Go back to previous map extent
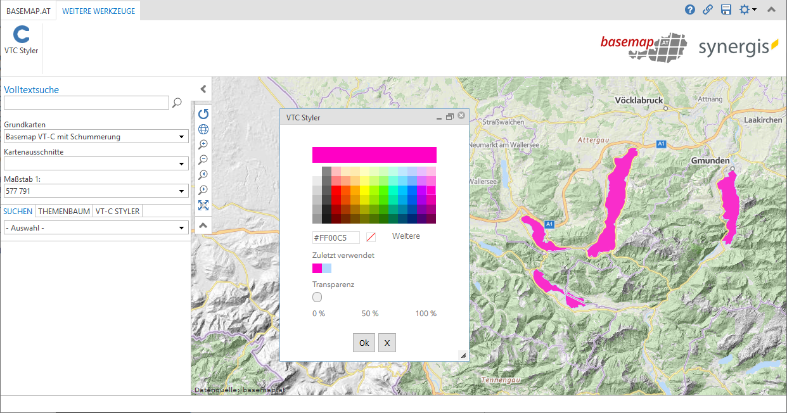Screen dimensions: 787x413 click(x=203, y=175)
